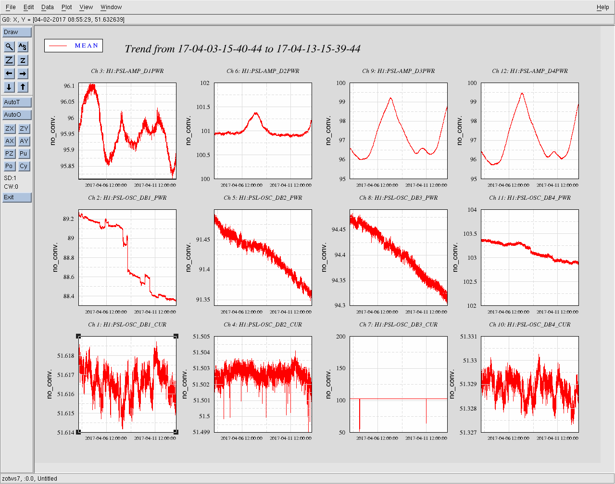Select the H1:PSL-AMP_D3PWR graph

[399, 131]
